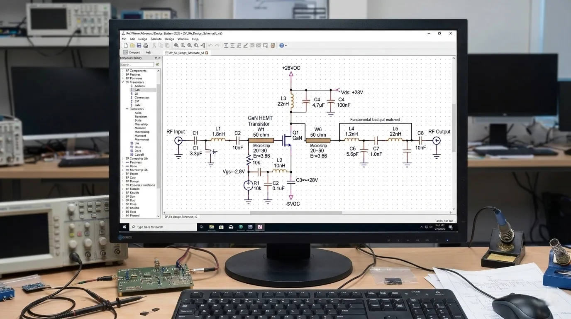Switch to the RF_PA_Design_Schematic tab

(x=187, y=53)
